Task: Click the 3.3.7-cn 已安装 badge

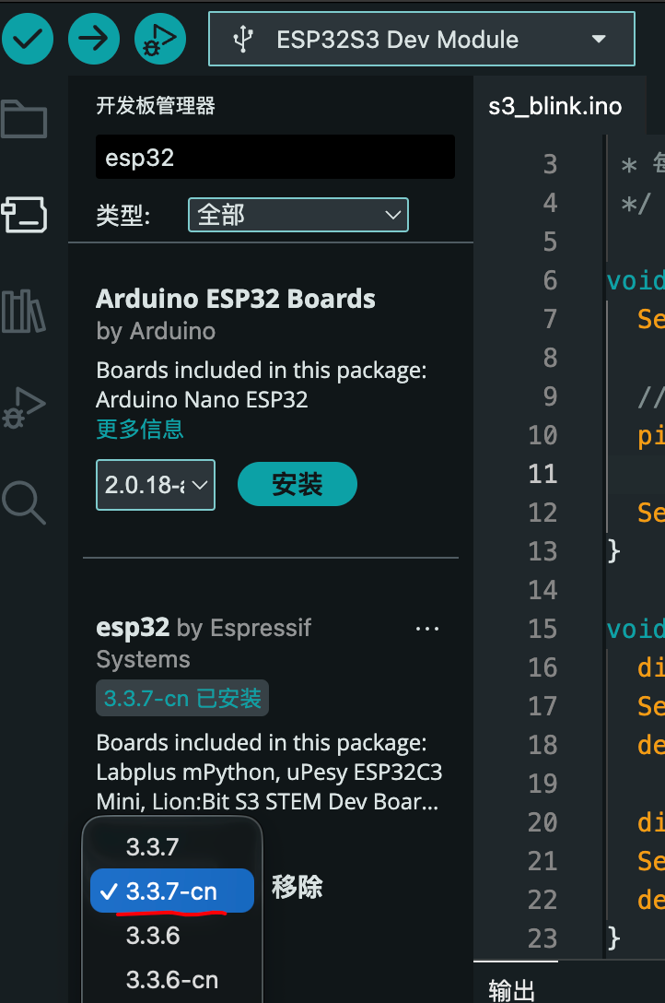Action: point(182,698)
